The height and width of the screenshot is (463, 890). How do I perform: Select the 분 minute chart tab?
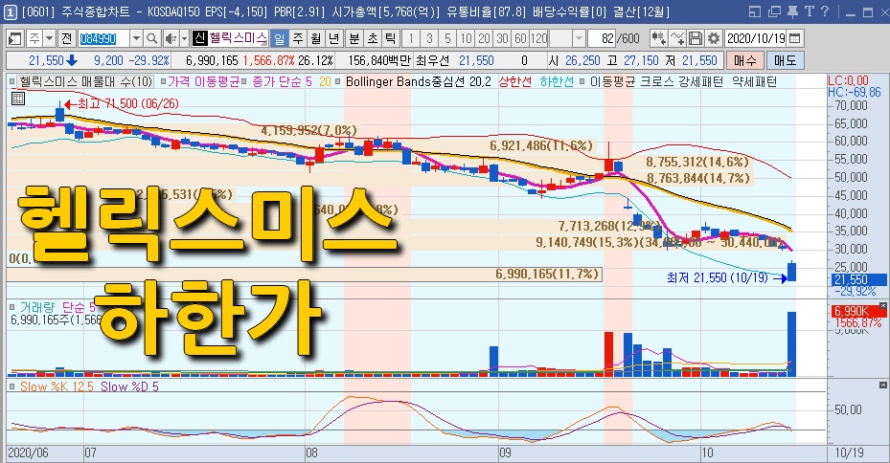(354, 38)
